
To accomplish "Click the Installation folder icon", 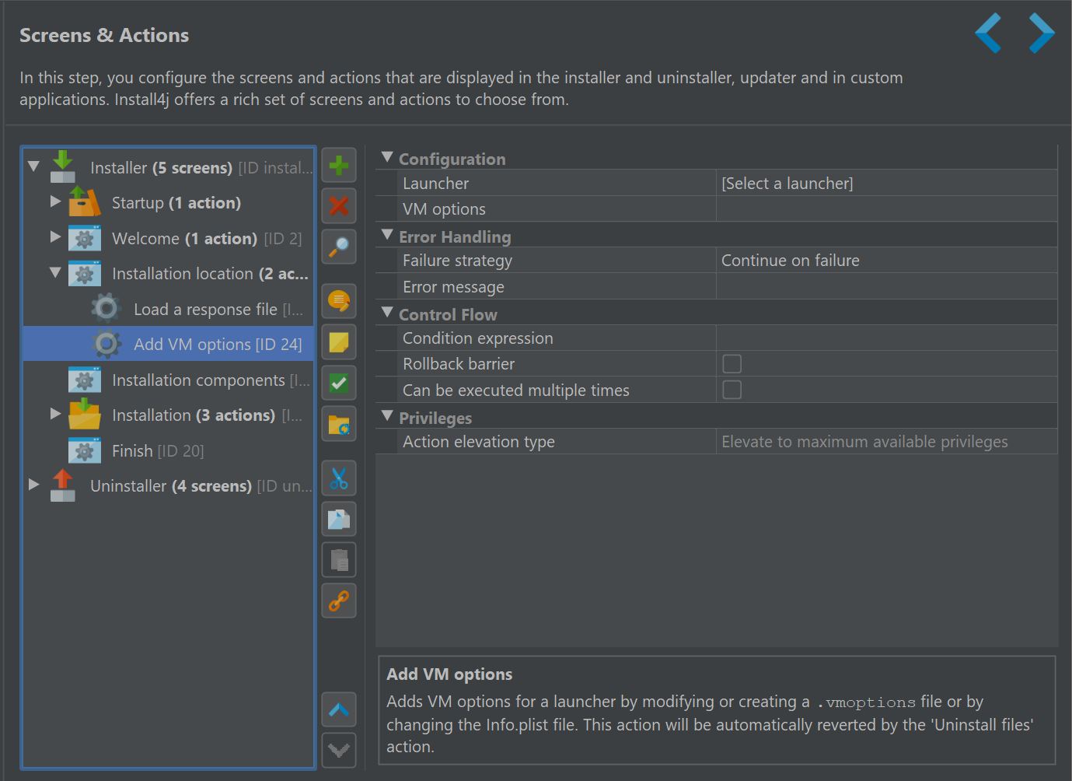I will (x=84, y=415).
